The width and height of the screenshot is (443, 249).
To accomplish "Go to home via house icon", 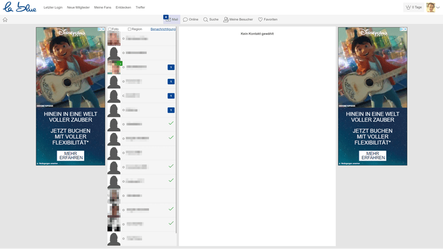I will click(5, 20).
